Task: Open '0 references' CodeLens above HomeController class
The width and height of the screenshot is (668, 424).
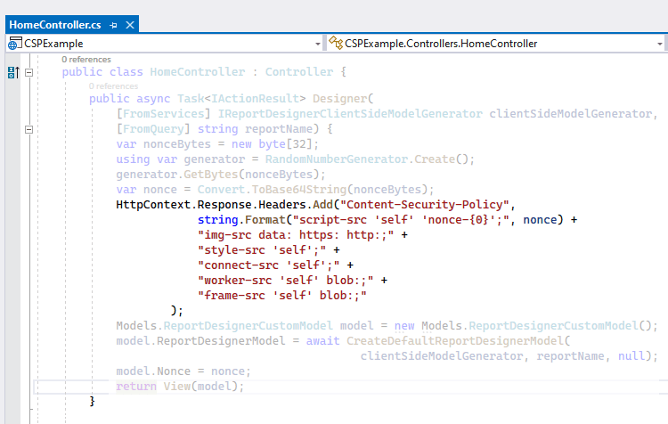Action: (86, 59)
